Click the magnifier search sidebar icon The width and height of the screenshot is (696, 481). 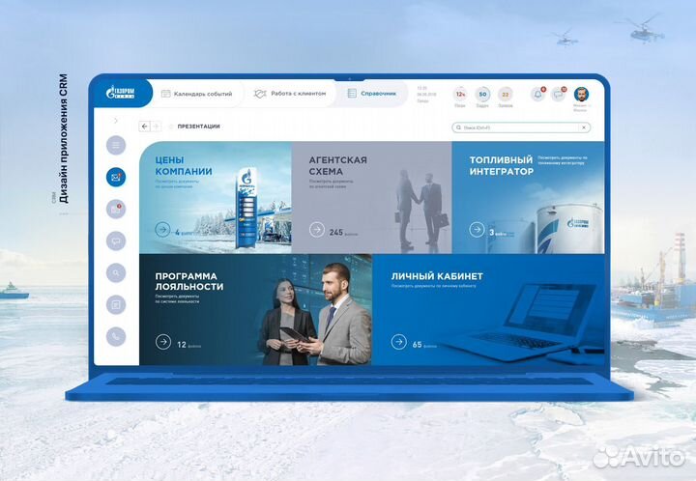point(116,272)
